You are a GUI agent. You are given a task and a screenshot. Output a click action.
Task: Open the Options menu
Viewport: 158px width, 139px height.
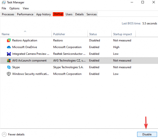click(14, 8)
